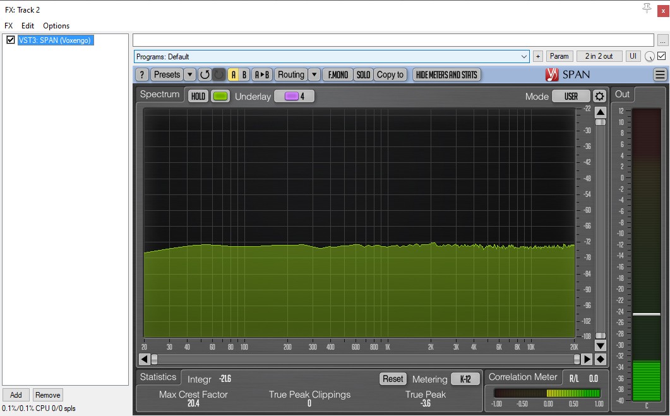Toggle the VST3 SPAN plugin checkbox
Screen dimensions: 670x416
click(x=11, y=40)
